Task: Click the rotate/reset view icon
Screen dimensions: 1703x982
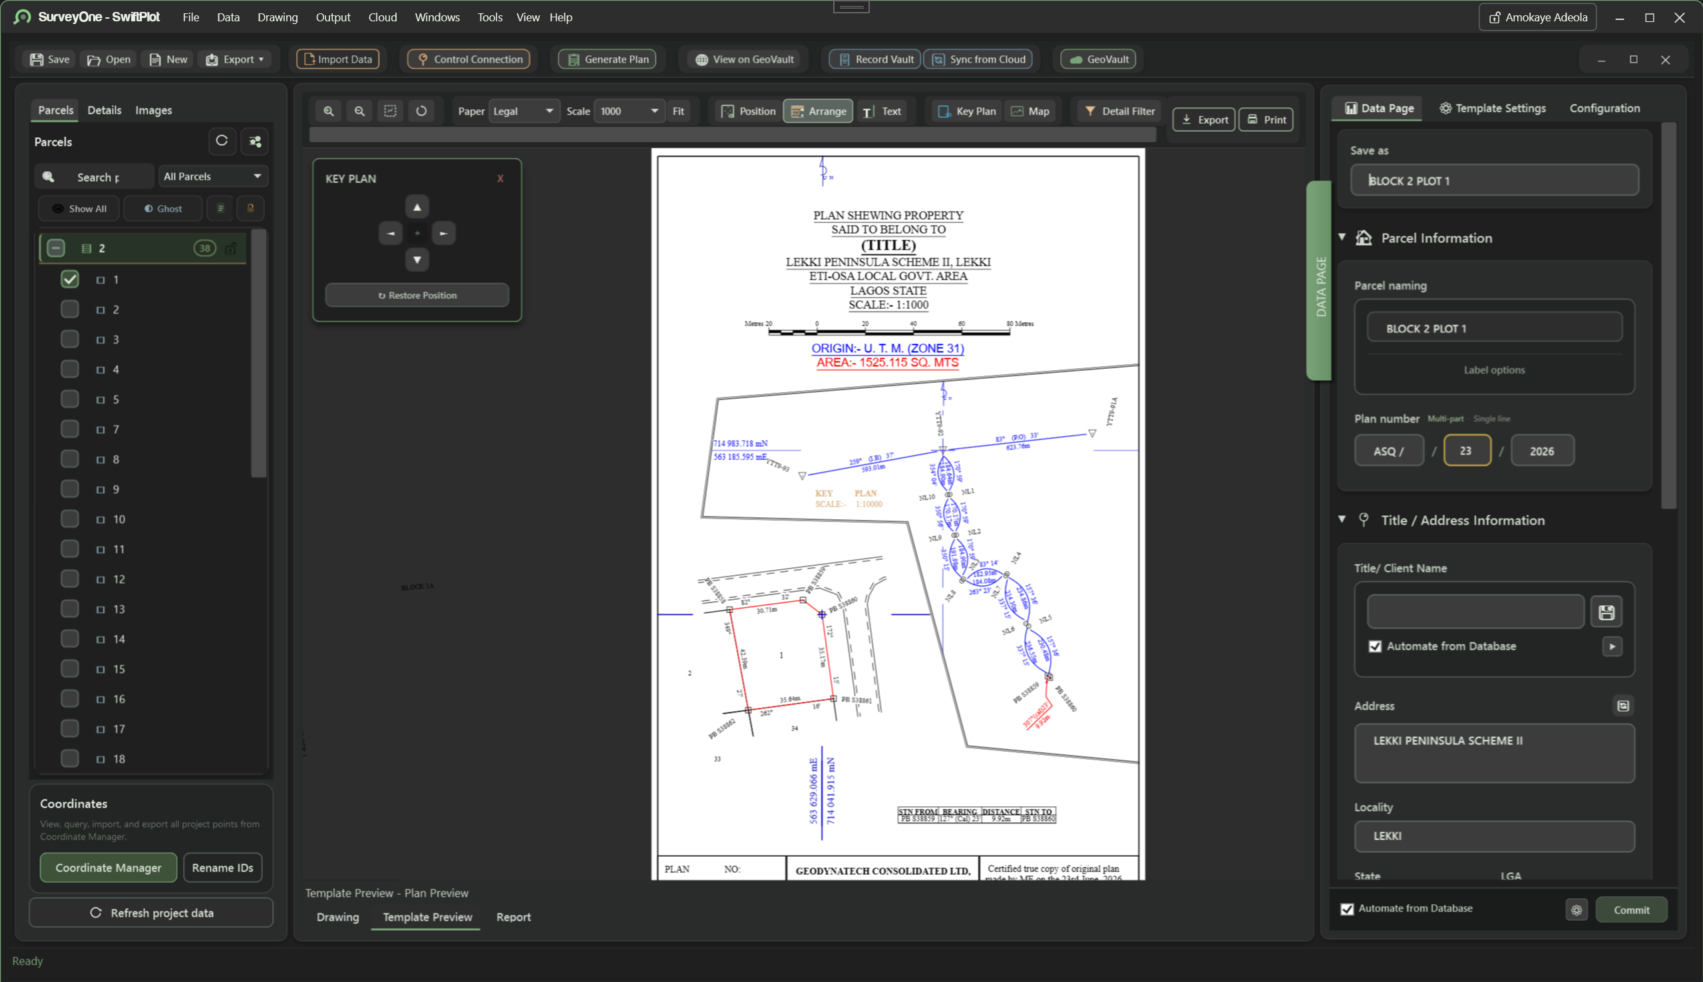Action: point(421,111)
